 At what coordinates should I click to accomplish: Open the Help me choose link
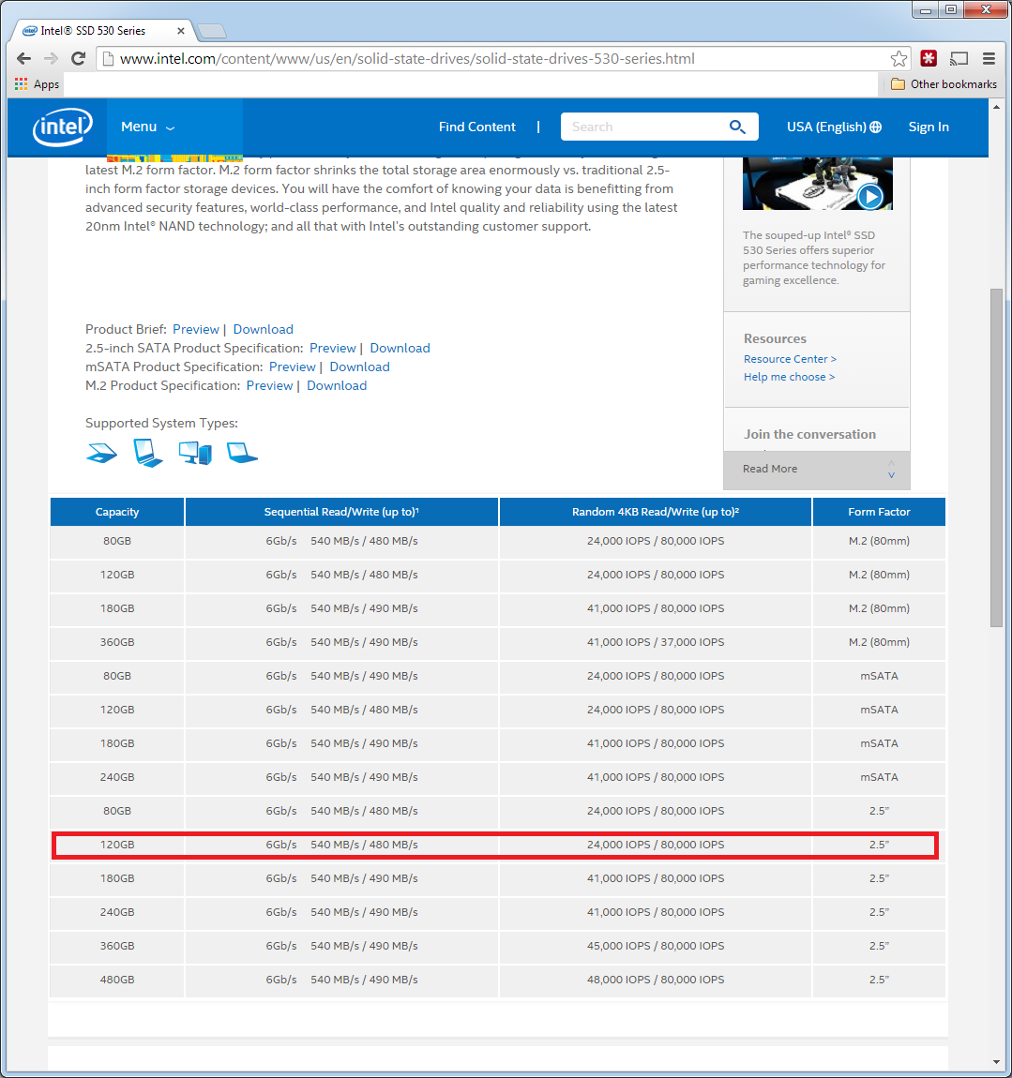789,377
